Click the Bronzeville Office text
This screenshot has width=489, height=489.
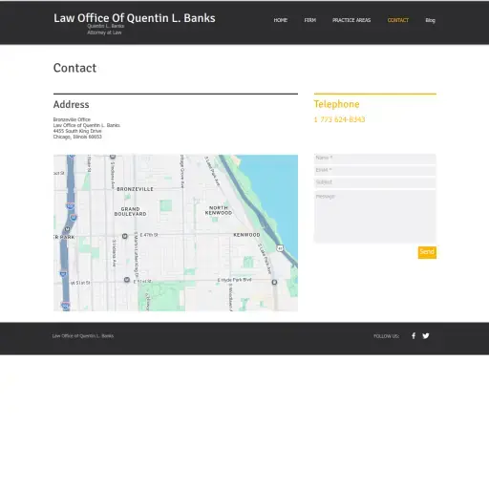pyautogui.click(x=72, y=119)
